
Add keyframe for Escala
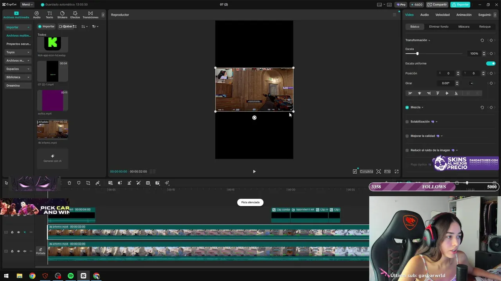pyautogui.click(x=491, y=53)
